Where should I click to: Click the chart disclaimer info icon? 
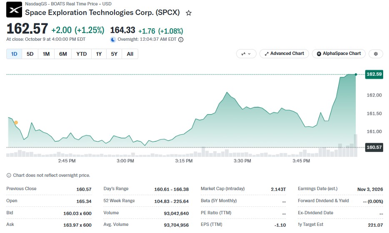(9, 176)
